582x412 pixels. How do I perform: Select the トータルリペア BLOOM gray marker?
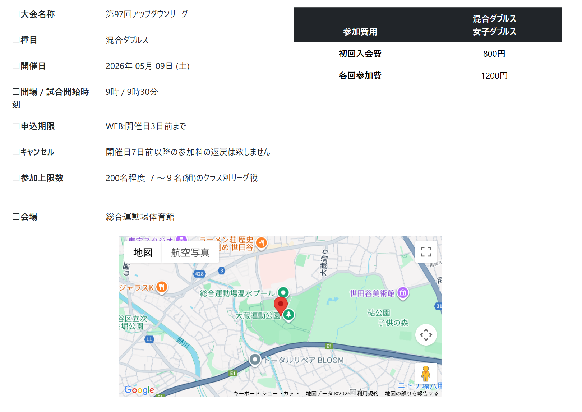255,359
